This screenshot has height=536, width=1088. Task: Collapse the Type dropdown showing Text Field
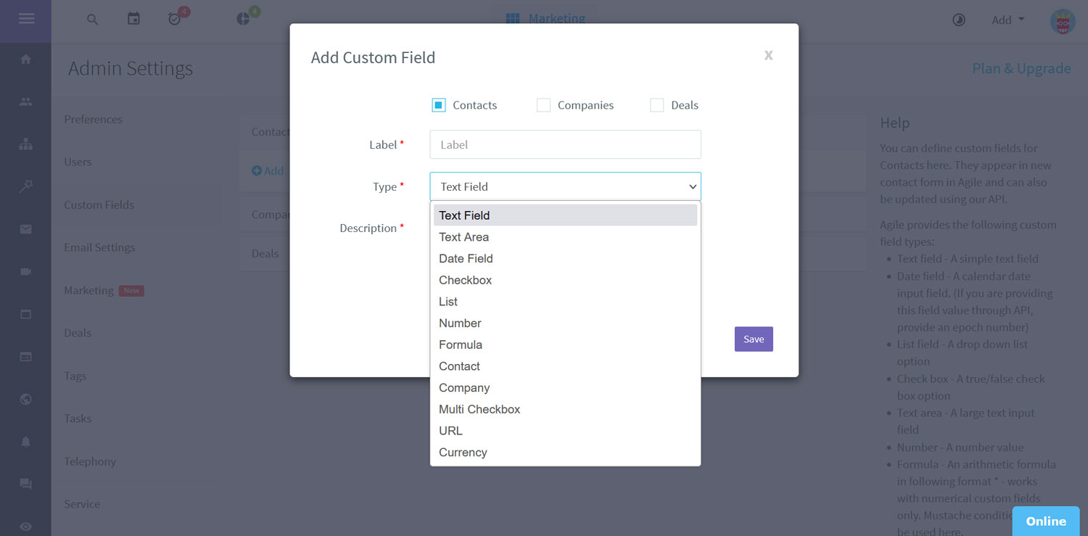point(565,186)
